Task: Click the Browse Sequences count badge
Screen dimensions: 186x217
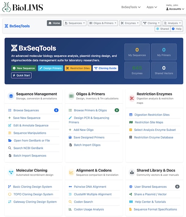Action: 56,110
